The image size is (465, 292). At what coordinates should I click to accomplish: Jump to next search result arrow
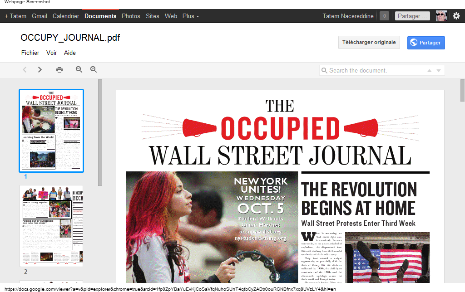(439, 70)
